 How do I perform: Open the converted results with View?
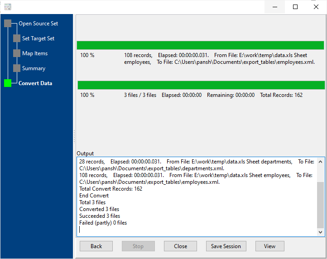pyautogui.click(x=269, y=246)
